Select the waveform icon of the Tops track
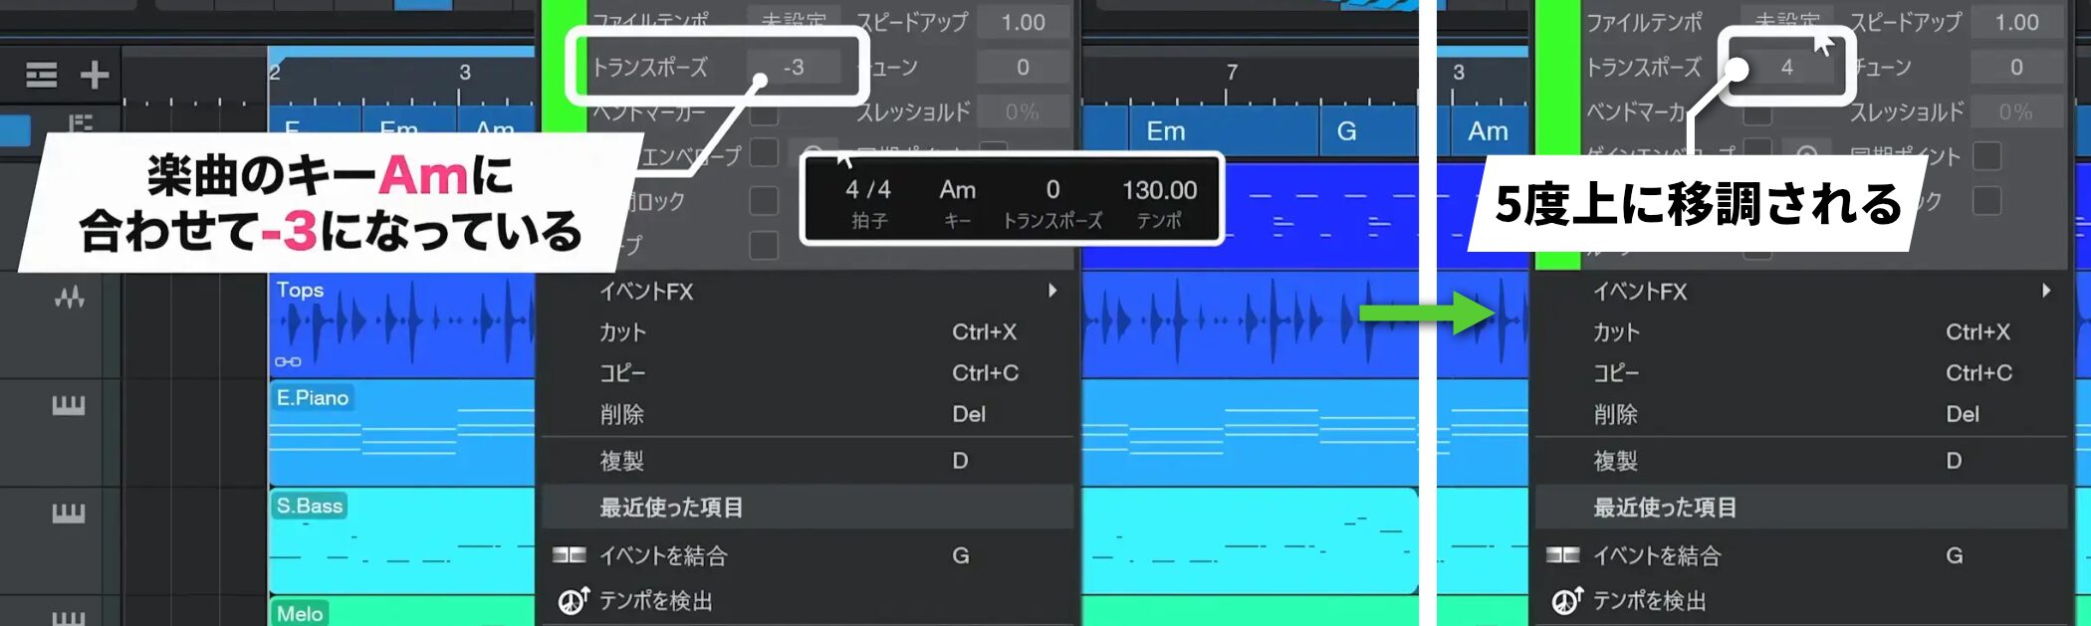This screenshot has height=626, width=2091. [x=69, y=297]
